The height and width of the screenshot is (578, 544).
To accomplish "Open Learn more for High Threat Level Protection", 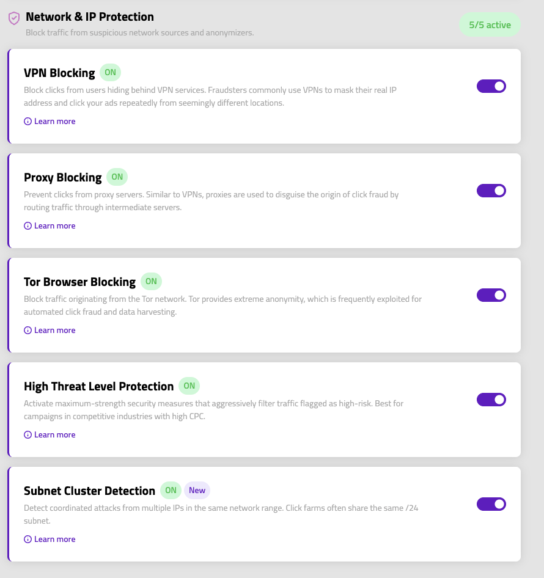I will [x=55, y=434].
